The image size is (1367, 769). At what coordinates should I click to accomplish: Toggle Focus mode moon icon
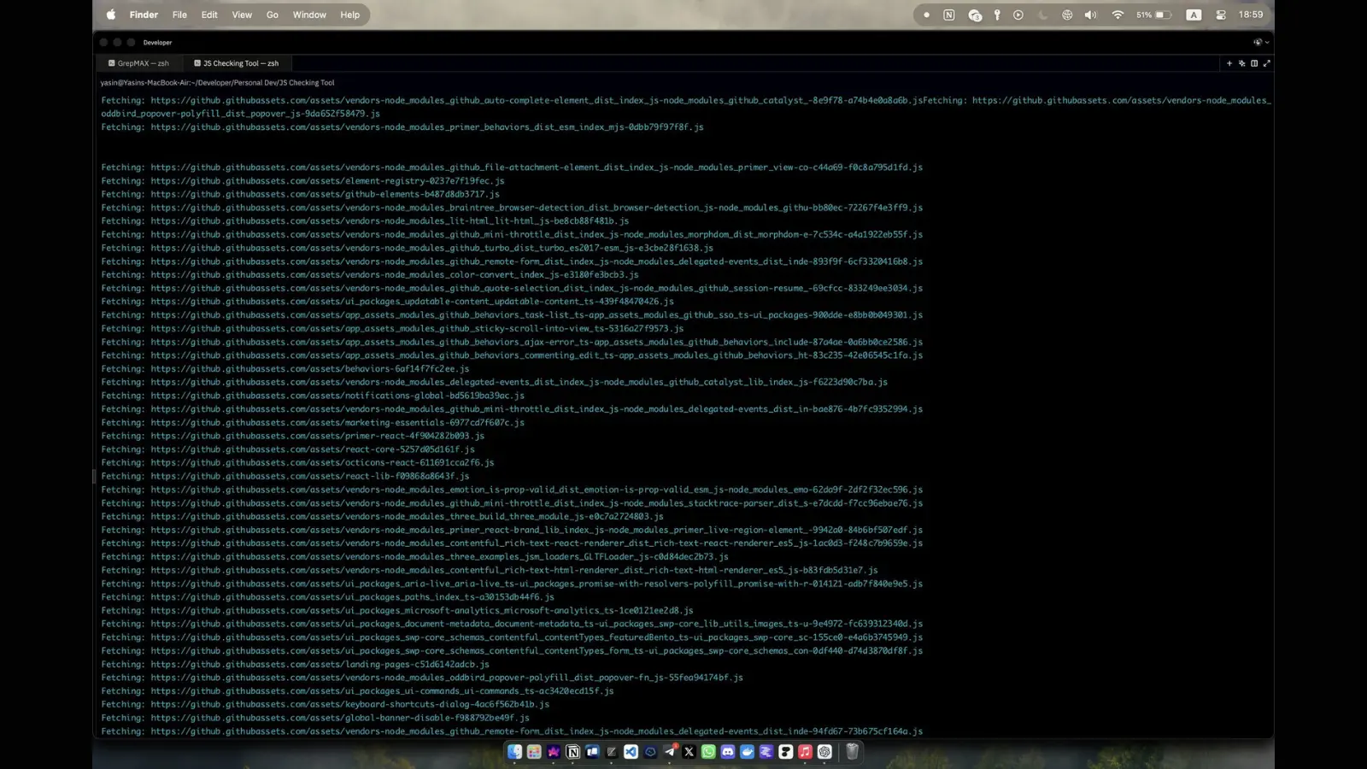[1042, 15]
